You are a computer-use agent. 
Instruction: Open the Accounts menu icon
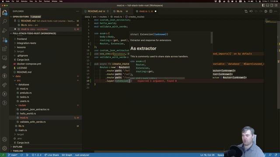coord(4,139)
